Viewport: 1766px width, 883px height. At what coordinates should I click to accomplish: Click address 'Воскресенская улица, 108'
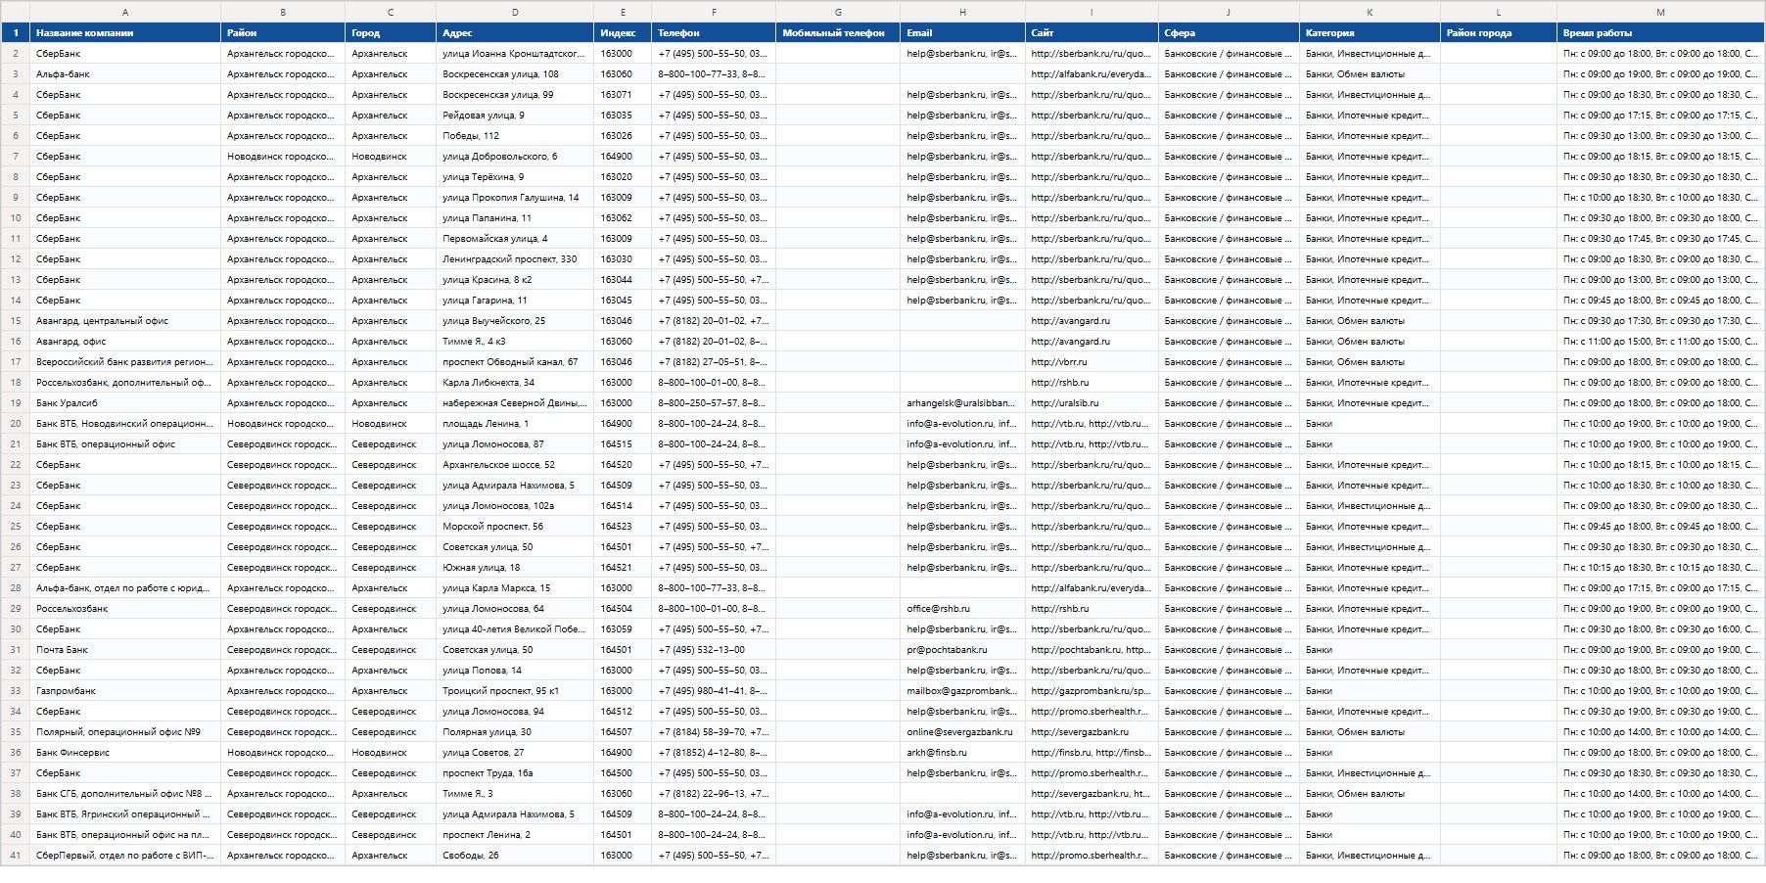point(515,74)
